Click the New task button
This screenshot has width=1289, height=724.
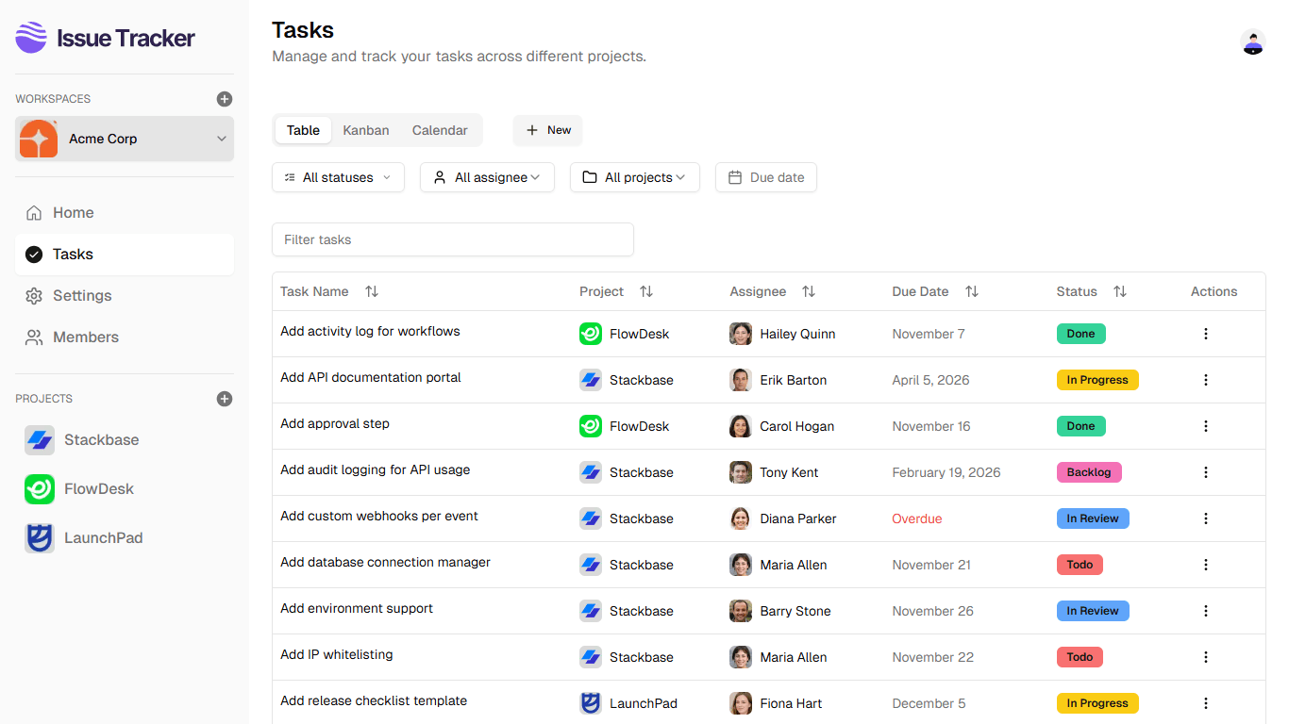[547, 130]
